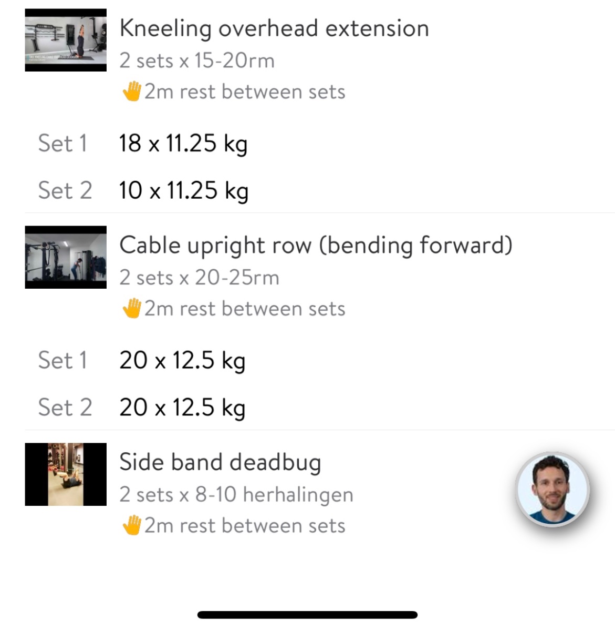This screenshot has height=631, width=615.
Task: Tap the hand icon under Side band deadbug
Action: pos(132,526)
